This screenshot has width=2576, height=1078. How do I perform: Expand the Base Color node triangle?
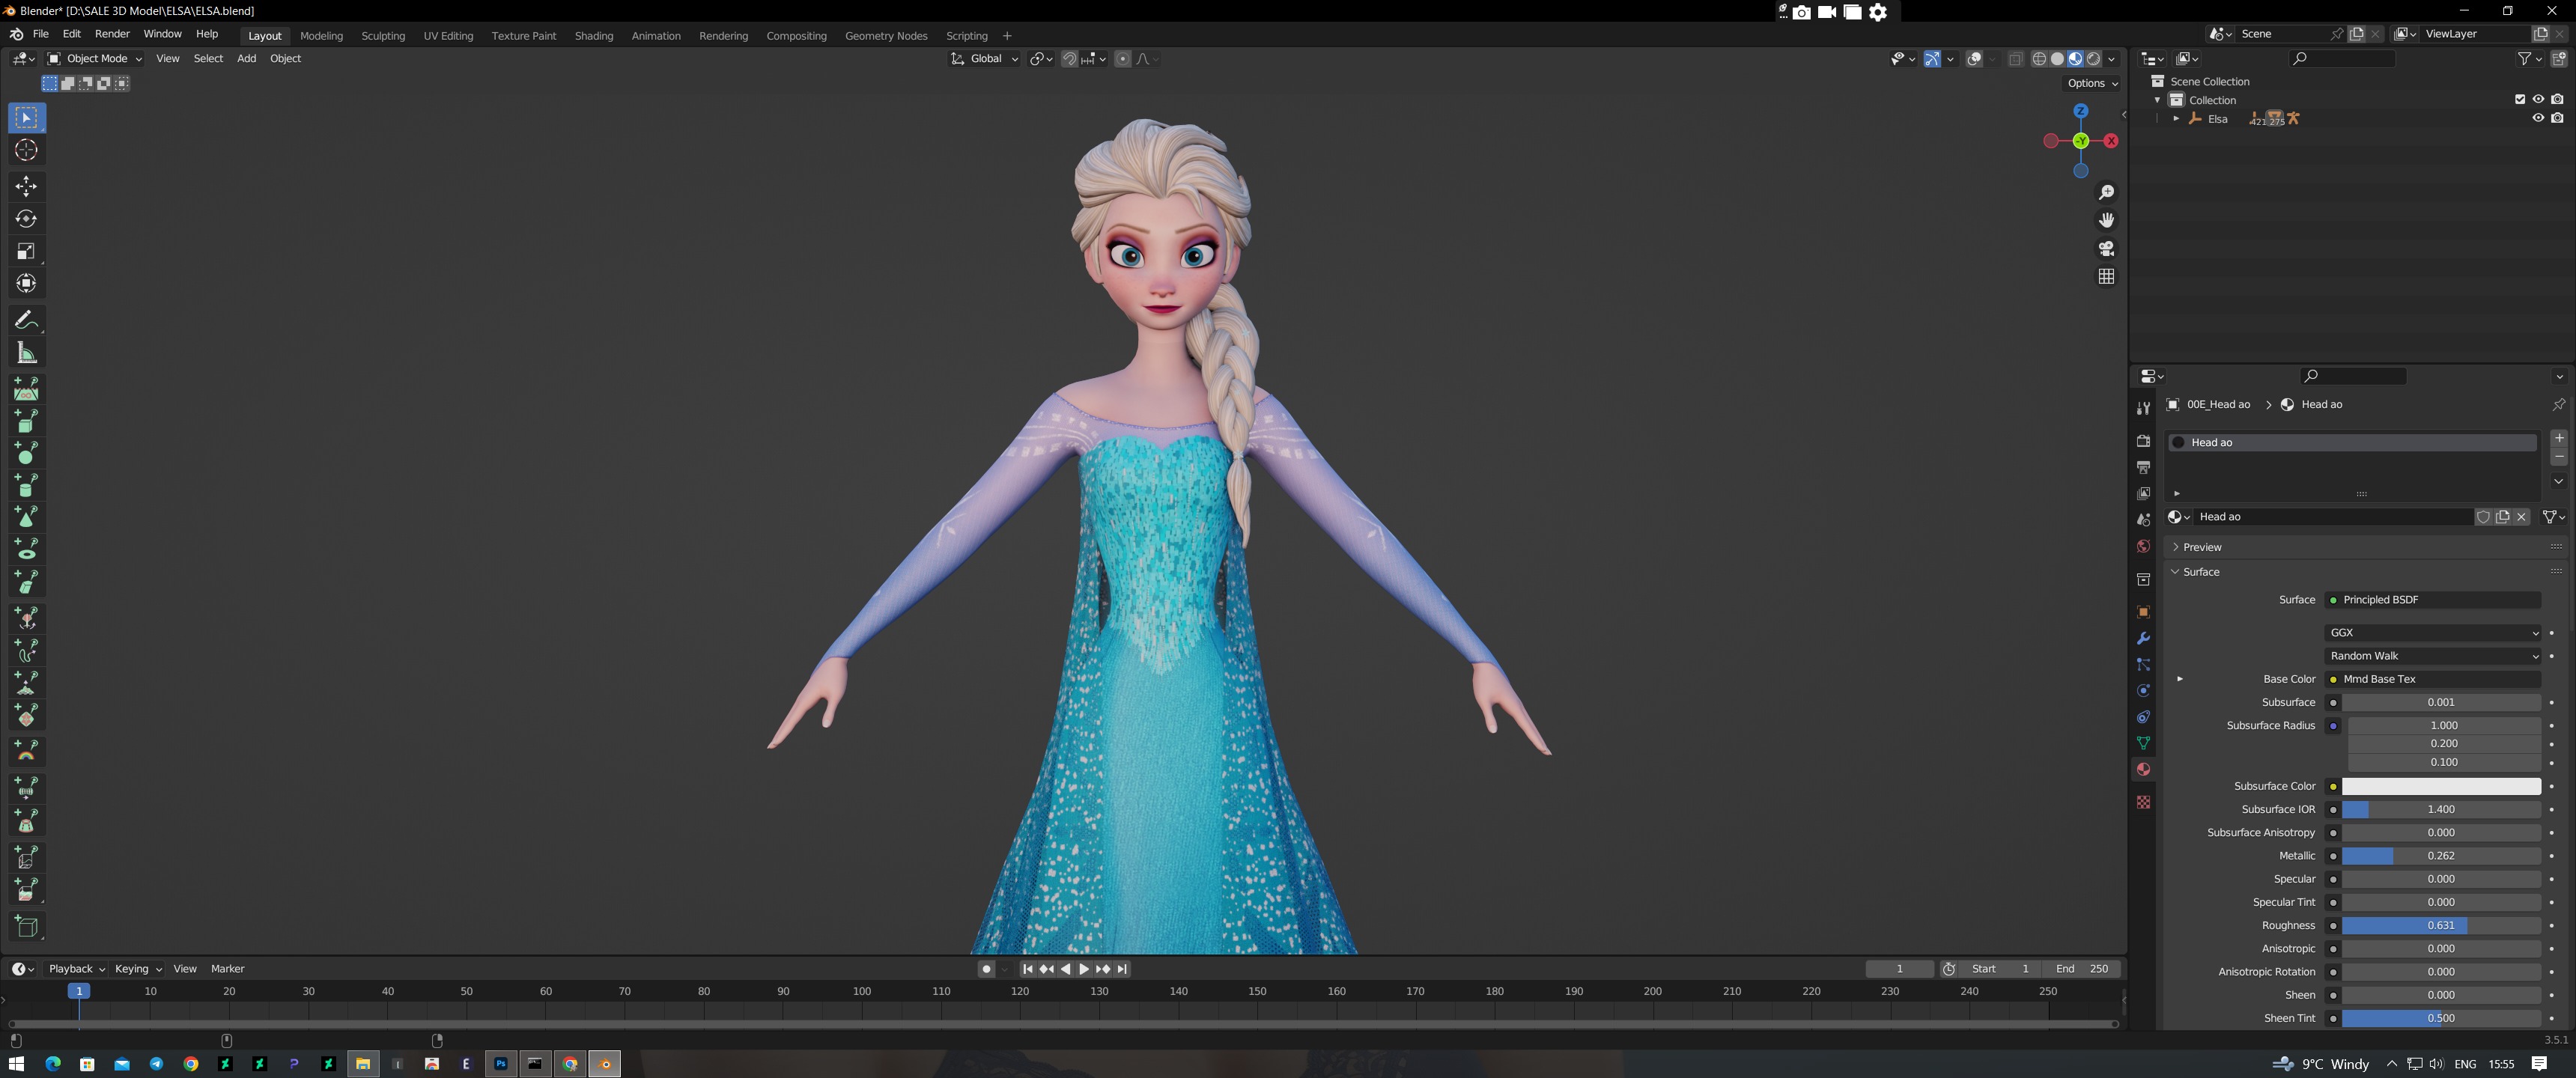(2179, 679)
